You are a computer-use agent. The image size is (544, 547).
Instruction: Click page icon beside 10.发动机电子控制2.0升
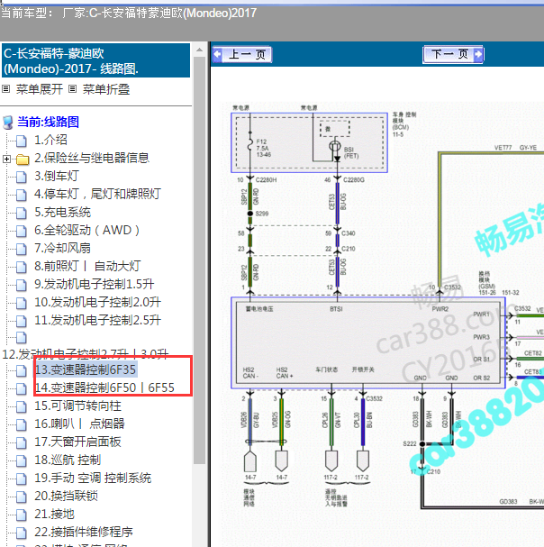pos(22,304)
